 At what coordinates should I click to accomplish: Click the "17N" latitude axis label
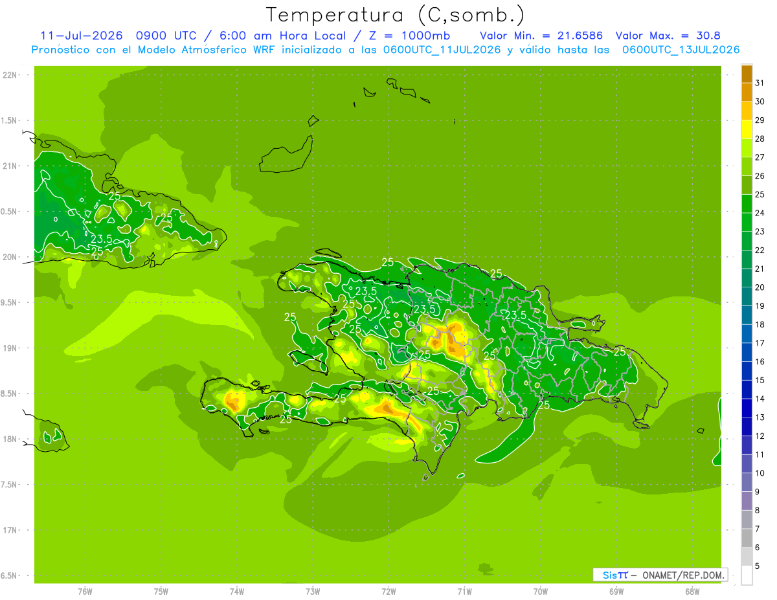click(x=10, y=530)
